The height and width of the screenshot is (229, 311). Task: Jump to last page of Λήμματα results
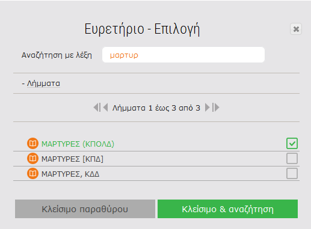[216, 108]
